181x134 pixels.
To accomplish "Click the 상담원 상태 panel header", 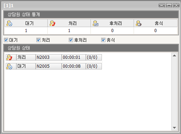I will [x=91, y=48].
